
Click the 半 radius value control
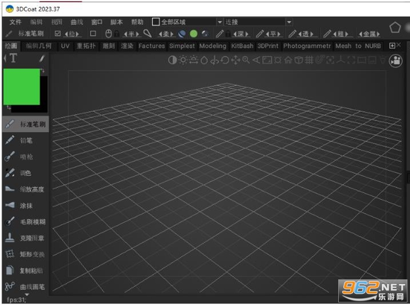tap(131, 34)
